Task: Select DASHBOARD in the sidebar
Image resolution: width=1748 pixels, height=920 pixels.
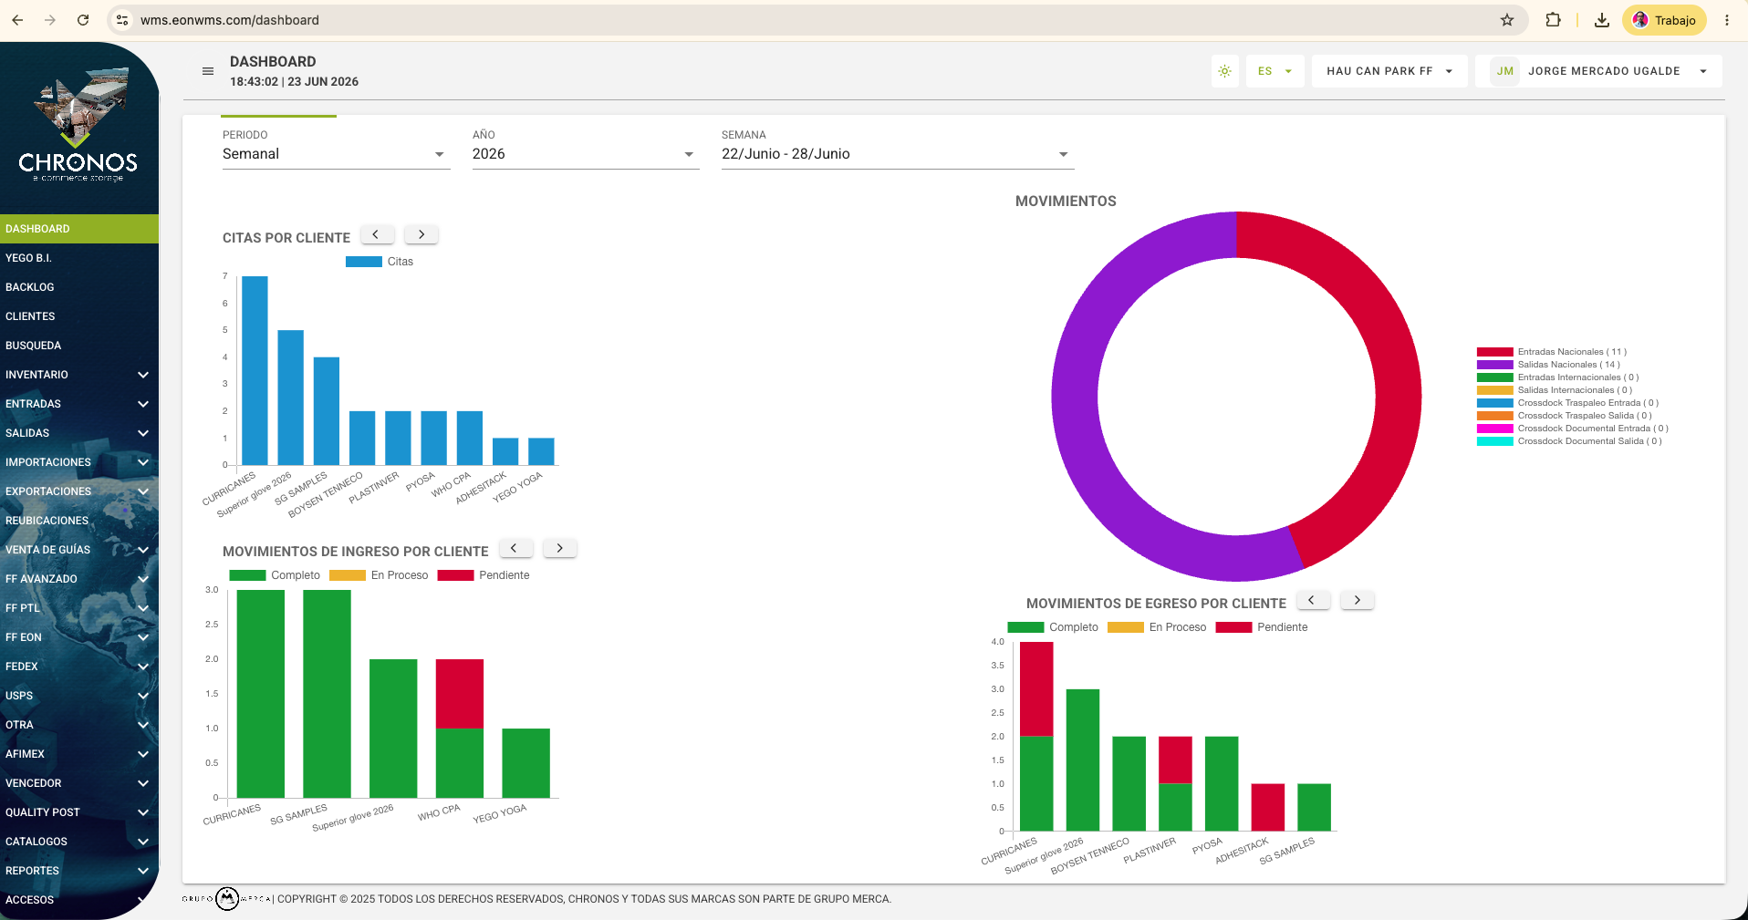Action: (x=79, y=229)
